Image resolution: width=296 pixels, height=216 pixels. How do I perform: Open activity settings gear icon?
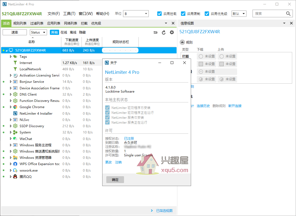coord(172,32)
